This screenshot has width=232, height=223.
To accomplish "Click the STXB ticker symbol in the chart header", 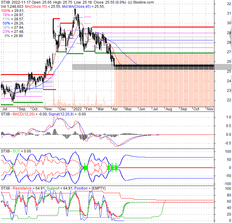I will 5,2.
